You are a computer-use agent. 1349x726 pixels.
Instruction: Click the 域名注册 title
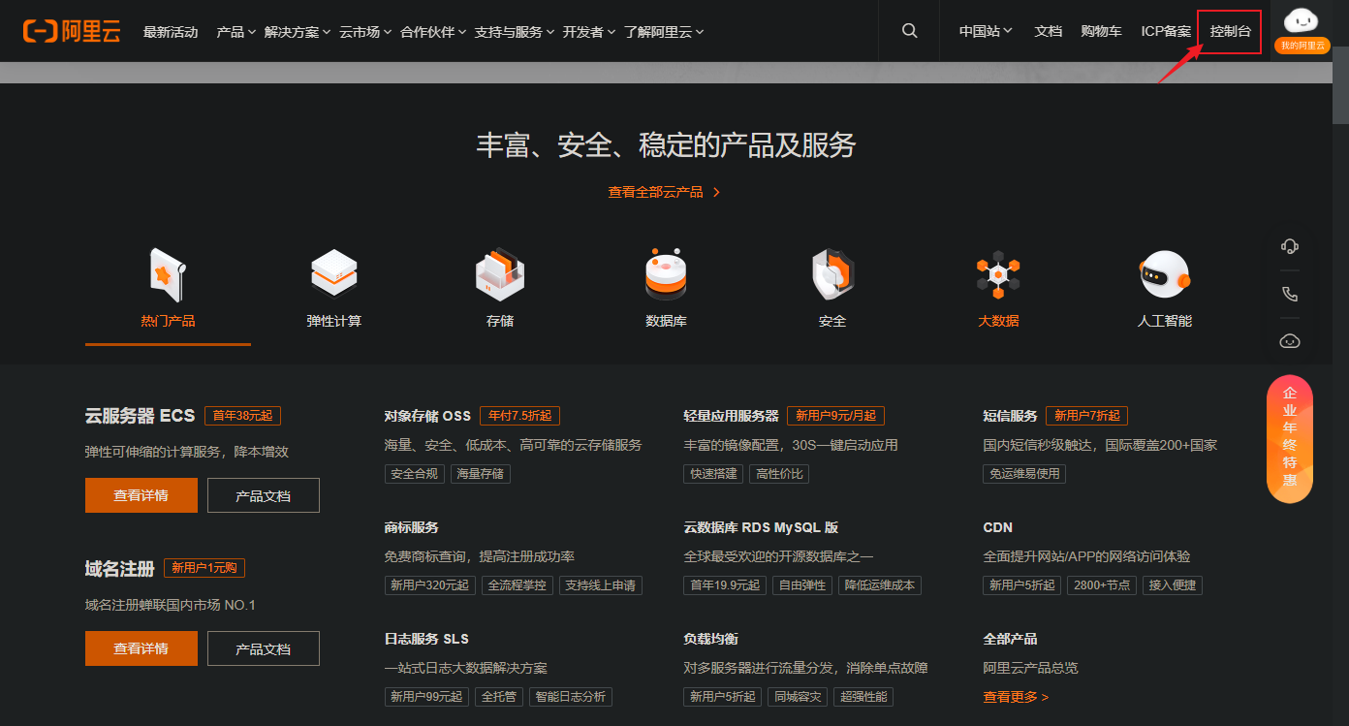click(x=120, y=569)
